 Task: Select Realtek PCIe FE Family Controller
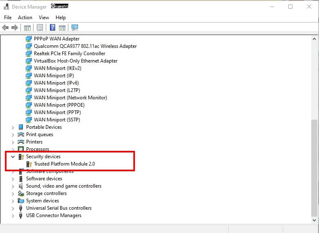(70, 54)
